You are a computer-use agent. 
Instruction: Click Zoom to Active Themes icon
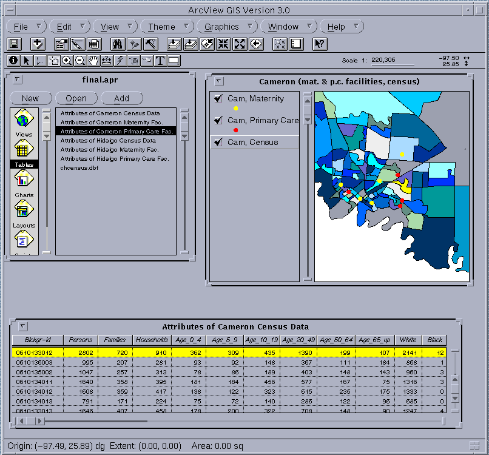click(x=191, y=44)
